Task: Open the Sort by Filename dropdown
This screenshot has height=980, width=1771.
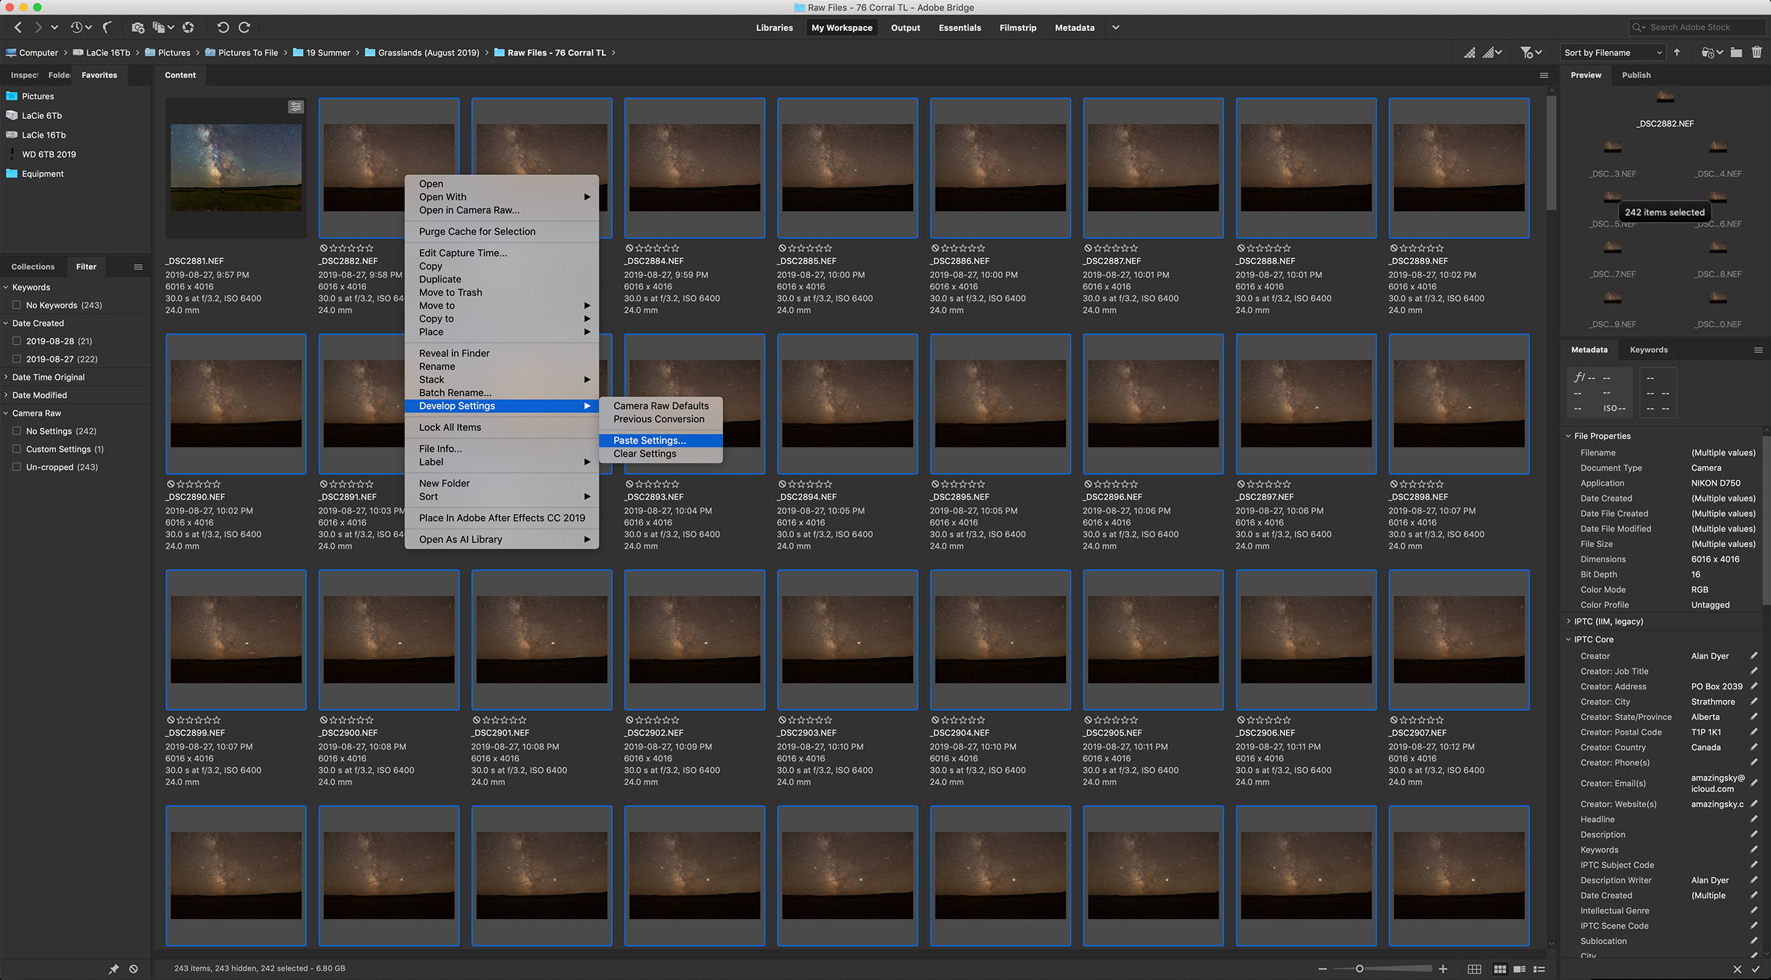Action: pos(1613,53)
